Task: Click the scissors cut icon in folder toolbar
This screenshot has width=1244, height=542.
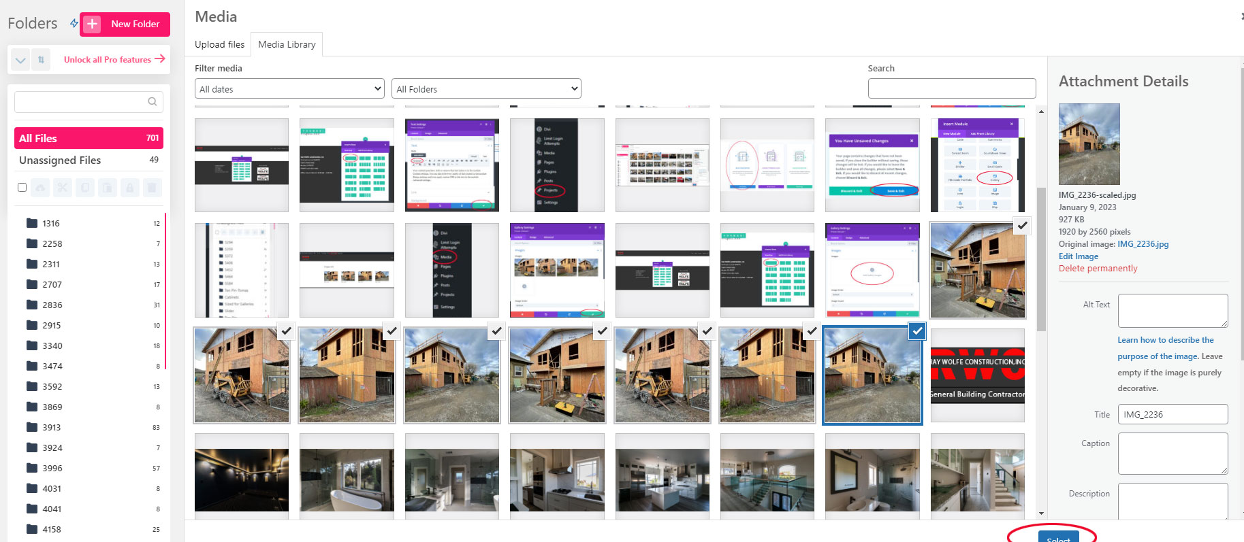Action: (x=63, y=187)
